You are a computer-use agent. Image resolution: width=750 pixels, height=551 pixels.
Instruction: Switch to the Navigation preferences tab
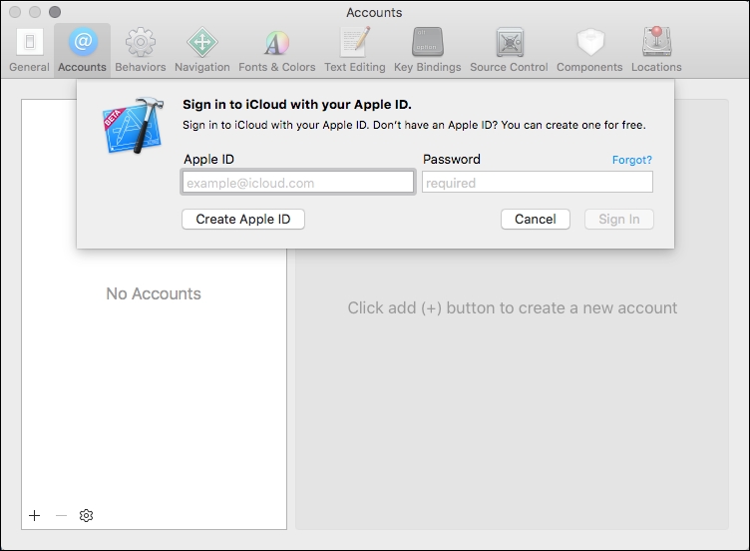[201, 50]
